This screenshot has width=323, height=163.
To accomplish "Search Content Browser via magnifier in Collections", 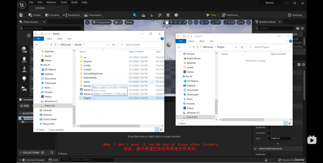I will pos(52,153).
